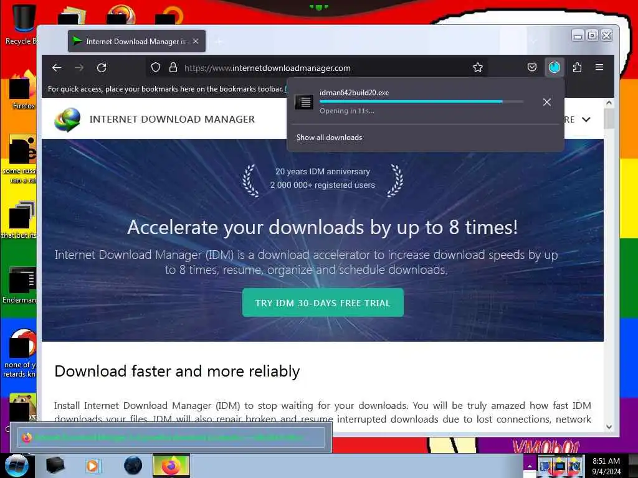Show hidden tray icons arrow
This screenshot has height=478, width=638.
pyautogui.click(x=530, y=466)
